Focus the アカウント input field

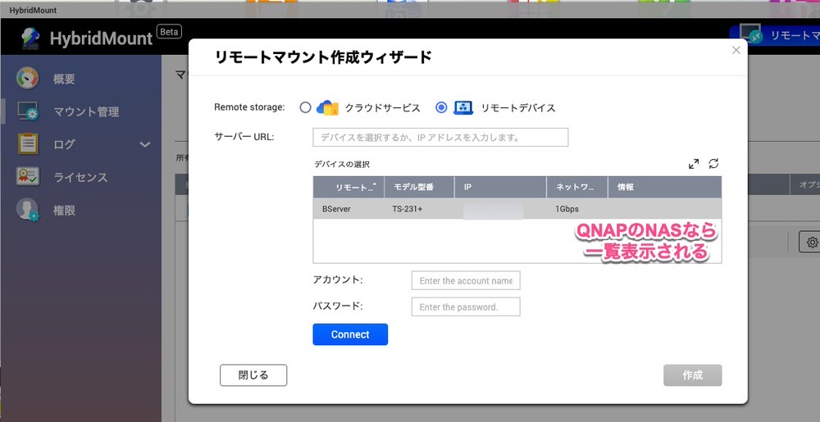pyautogui.click(x=466, y=280)
